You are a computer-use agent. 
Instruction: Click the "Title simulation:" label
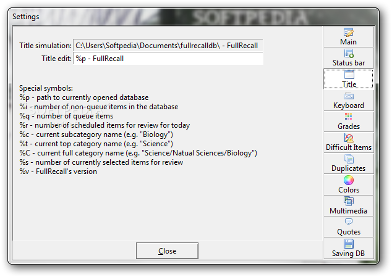(x=46, y=46)
